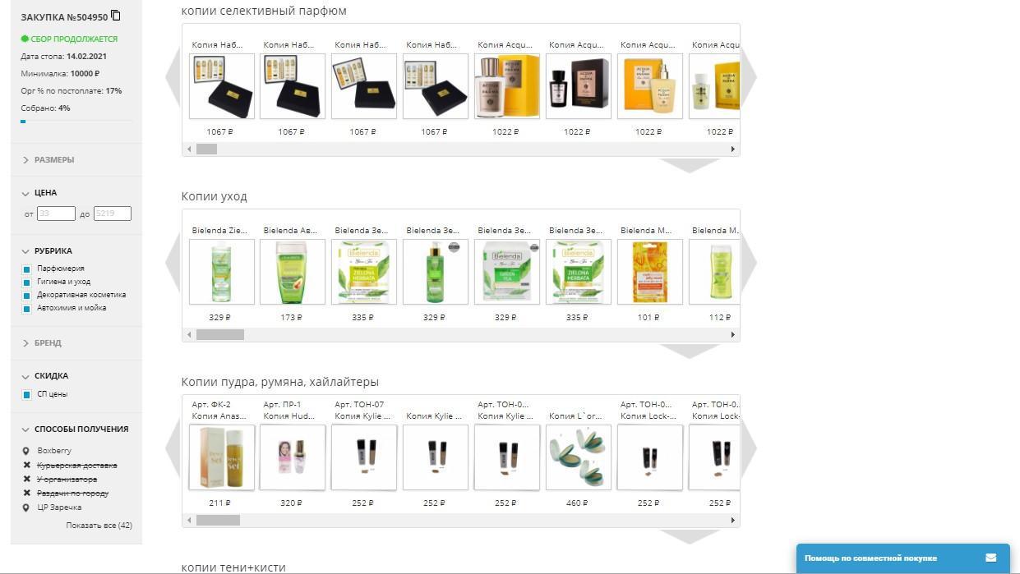Show previous items in селективный парфюм carousel
Image resolution: width=1020 pixels, height=574 pixels.
173,76
